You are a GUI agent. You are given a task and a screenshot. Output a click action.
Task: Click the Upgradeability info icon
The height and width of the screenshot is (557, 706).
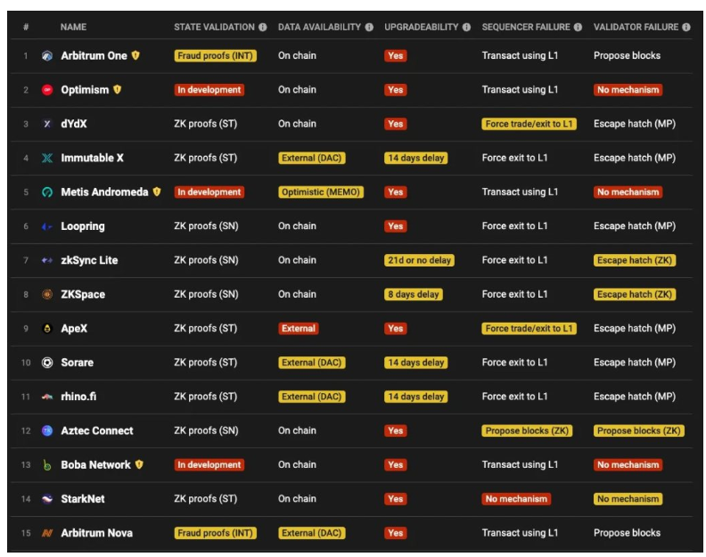point(466,27)
